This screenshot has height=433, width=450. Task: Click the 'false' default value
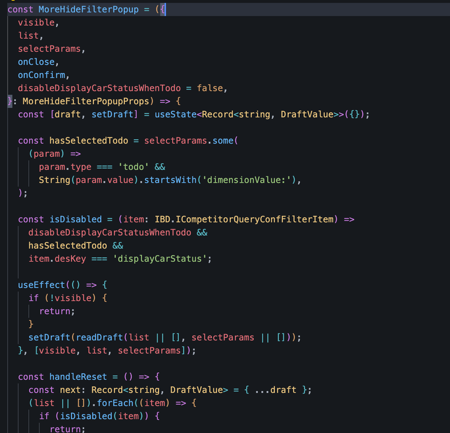[x=210, y=88]
